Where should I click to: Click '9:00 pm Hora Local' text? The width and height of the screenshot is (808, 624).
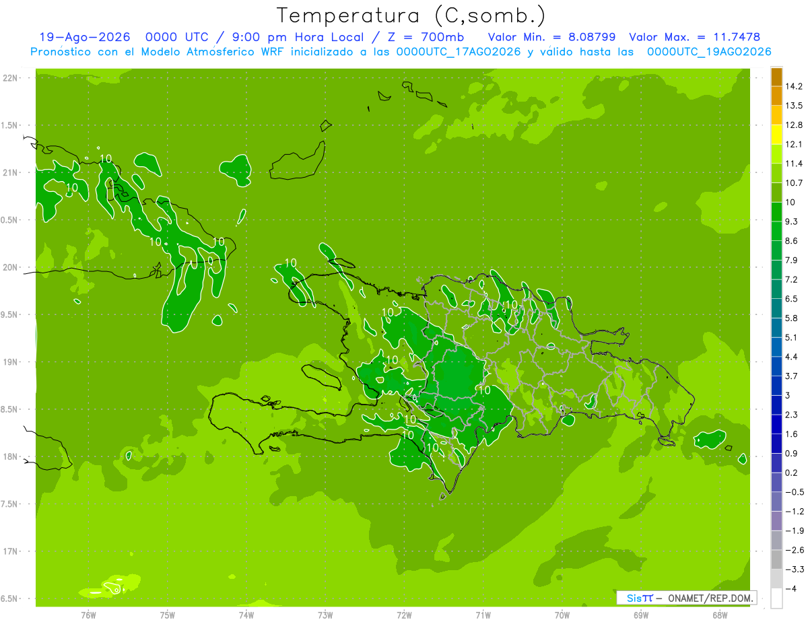coord(297,37)
